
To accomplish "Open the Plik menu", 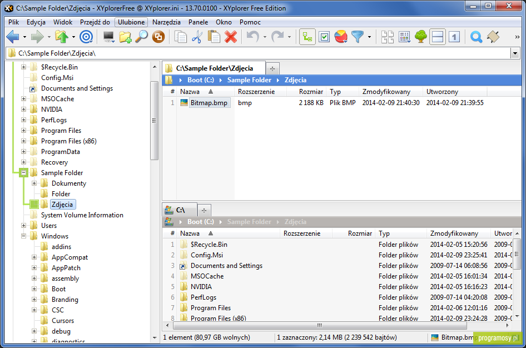I will 14,22.
